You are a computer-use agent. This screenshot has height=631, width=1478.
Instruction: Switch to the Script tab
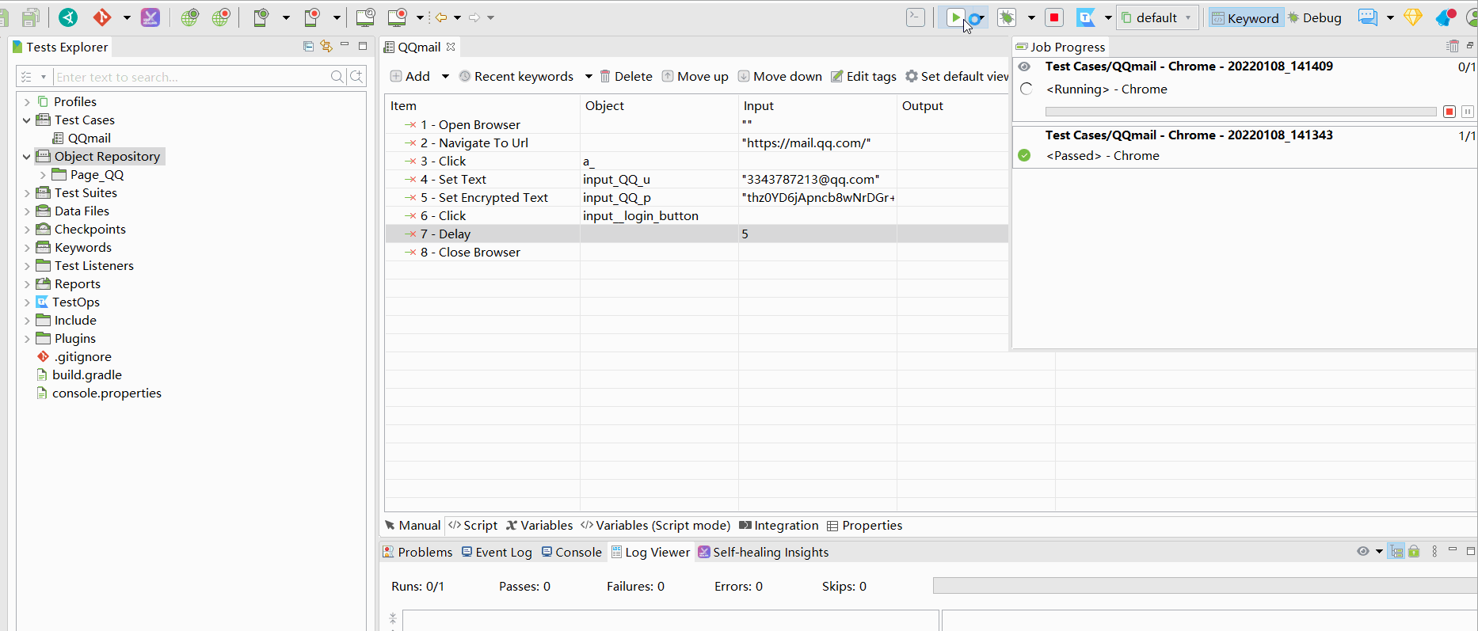pos(473,526)
